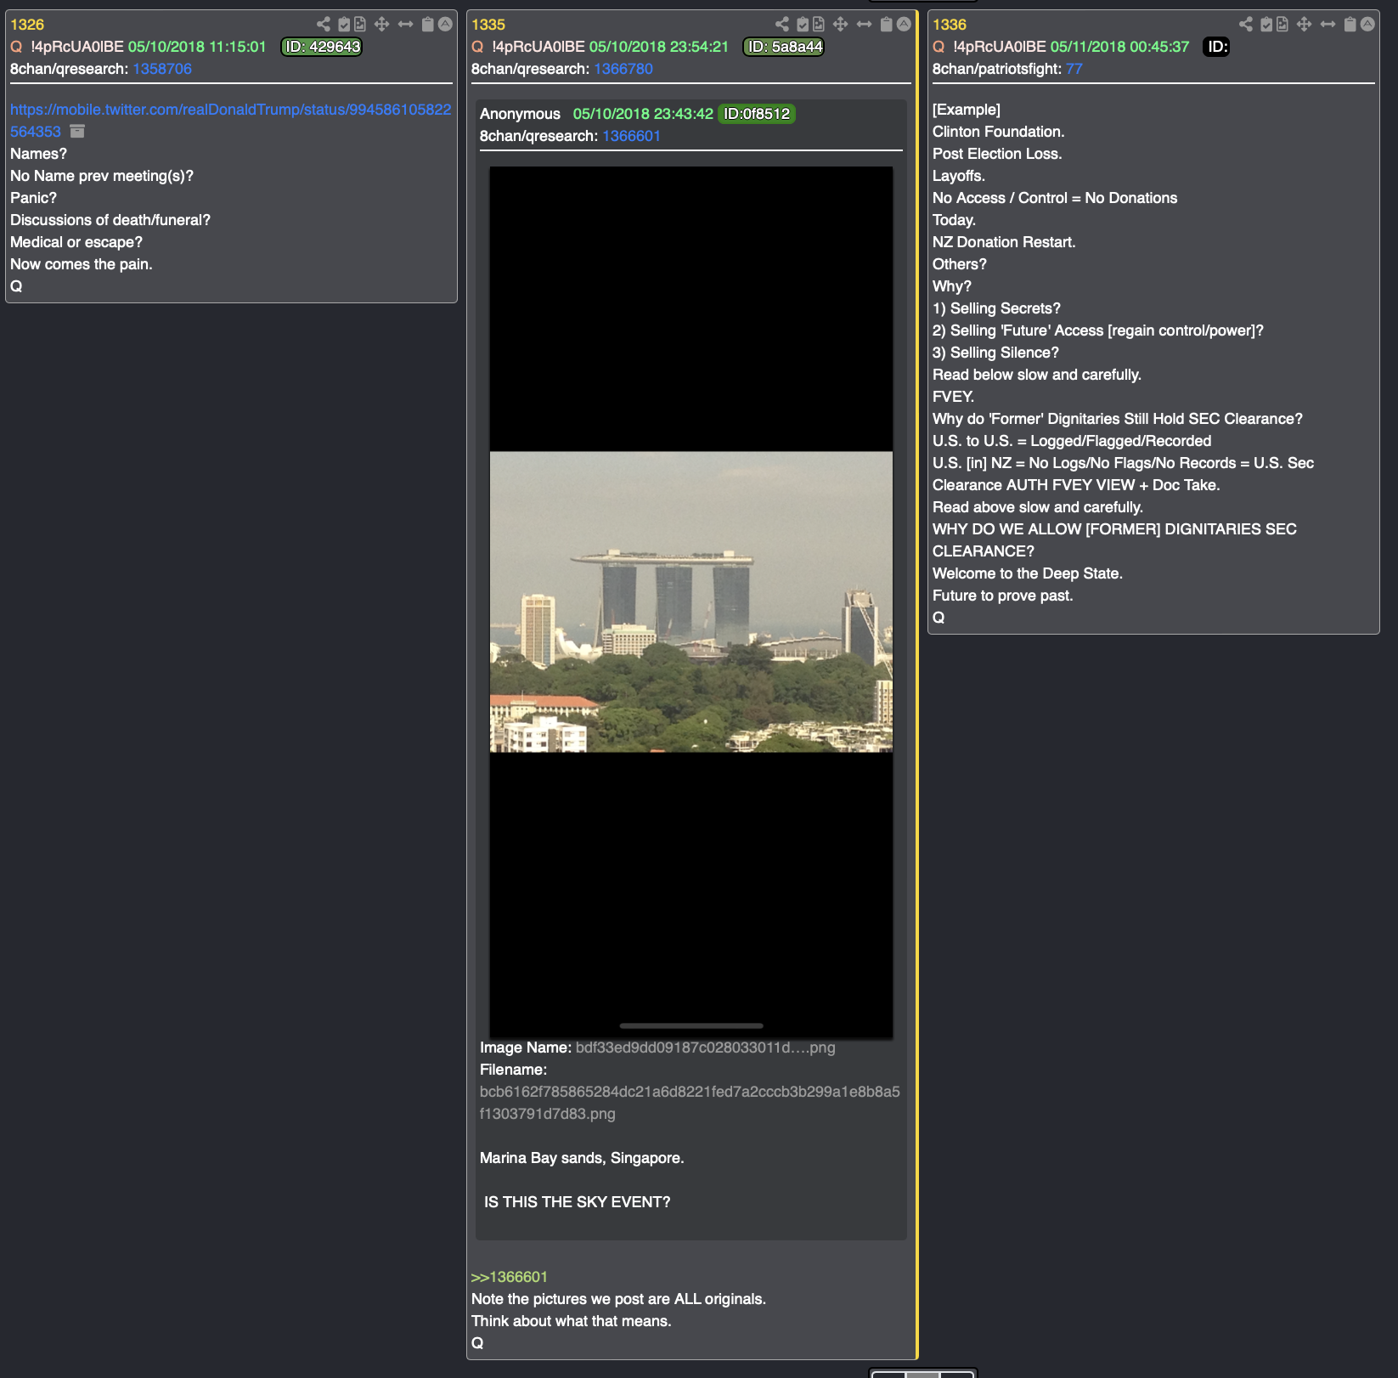
Task: Click the yellow post number 1336
Action: [x=950, y=25]
